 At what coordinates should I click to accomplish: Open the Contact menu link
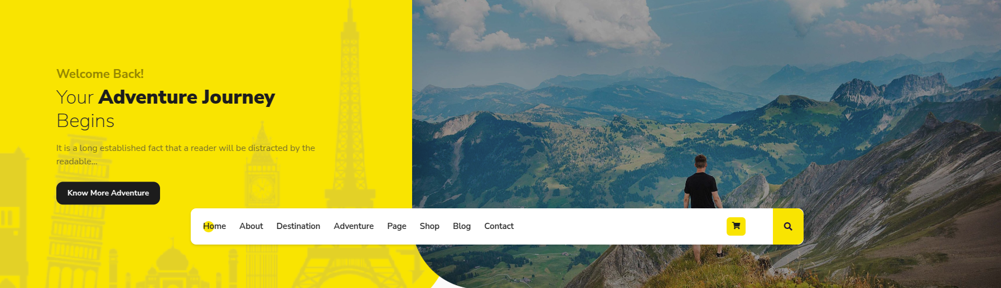[x=499, y=226]
